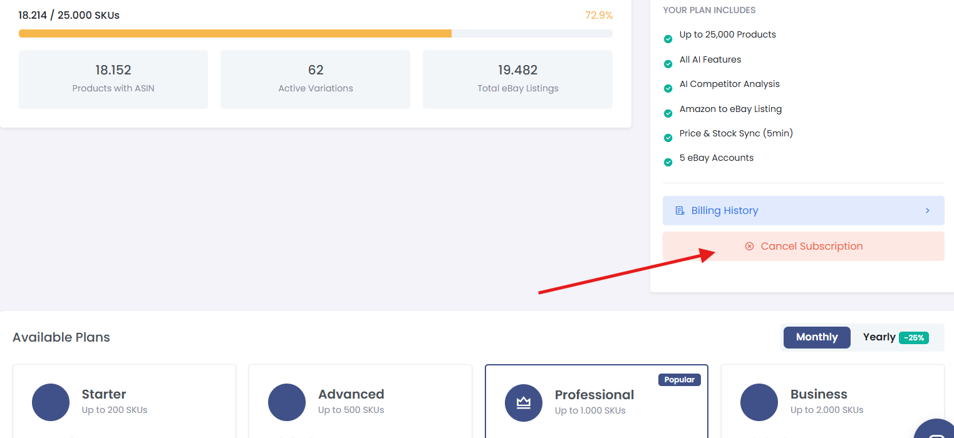Click the '5 eBay Accounts' text
954x438 pixels.
point(717,158)
